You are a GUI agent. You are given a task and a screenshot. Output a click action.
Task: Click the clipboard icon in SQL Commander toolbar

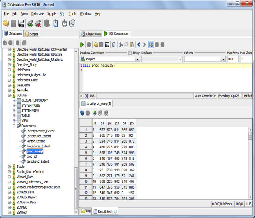(114, 44)
